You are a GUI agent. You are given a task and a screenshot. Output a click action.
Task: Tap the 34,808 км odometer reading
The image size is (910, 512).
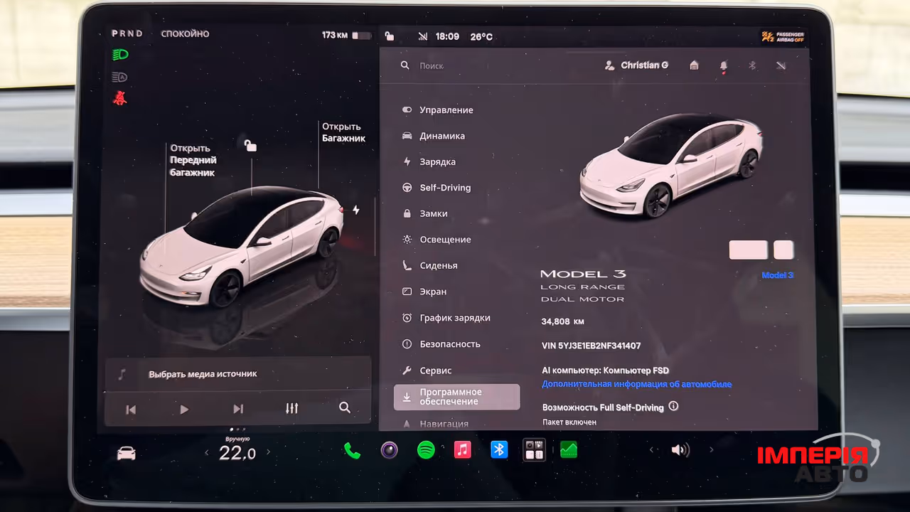pos(562,321)
